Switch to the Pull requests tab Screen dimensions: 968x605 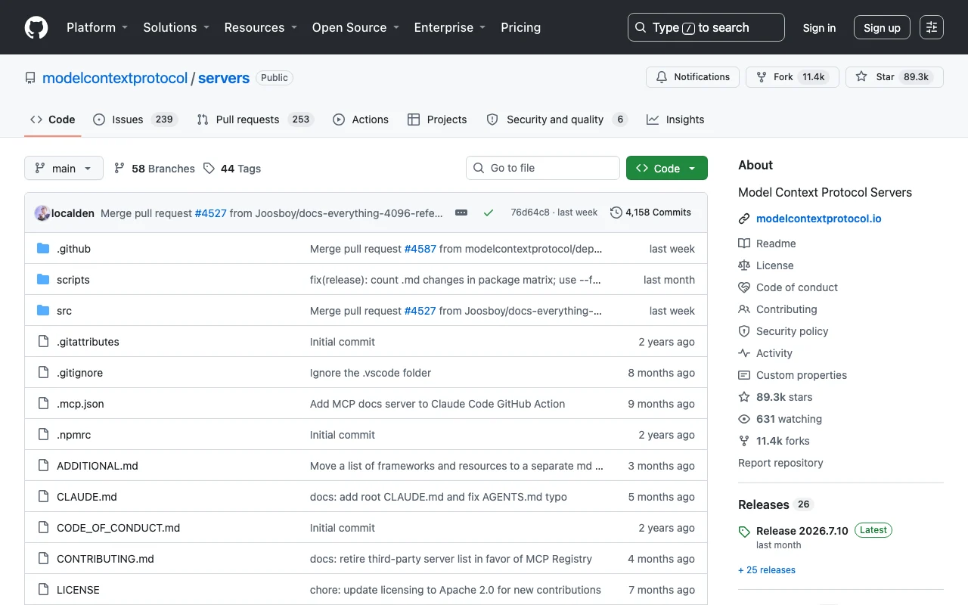255,119
